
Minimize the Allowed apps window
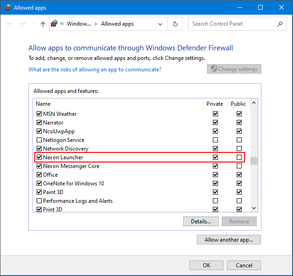click(x=240, y=7)
